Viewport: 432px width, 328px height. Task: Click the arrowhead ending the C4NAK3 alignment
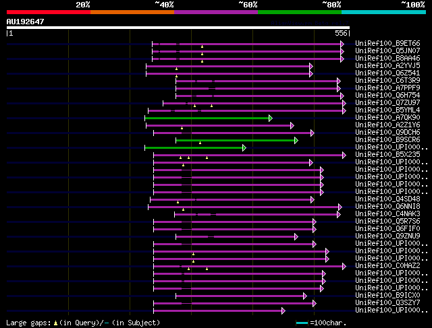tap(339, 214)
